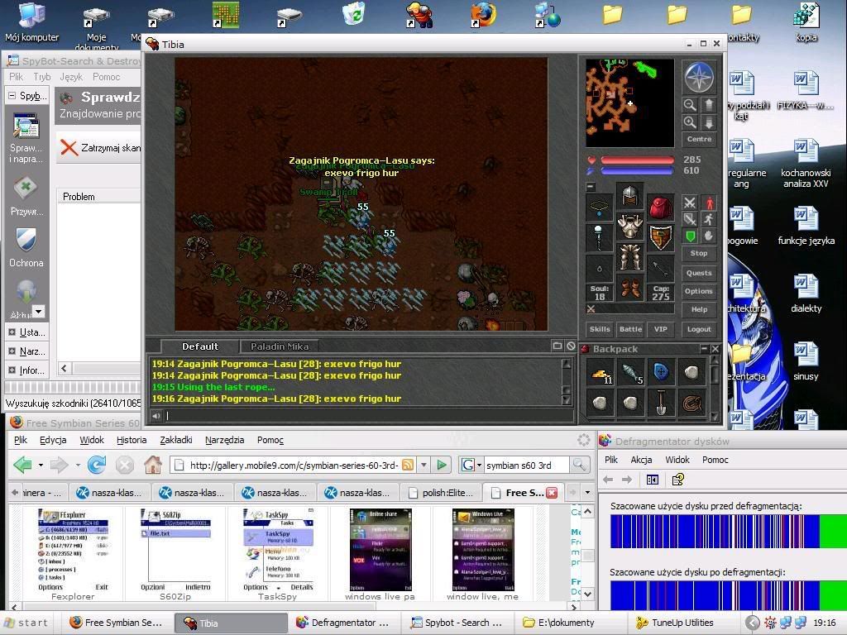Select the fish stack in Backpack

coord(630,373)
